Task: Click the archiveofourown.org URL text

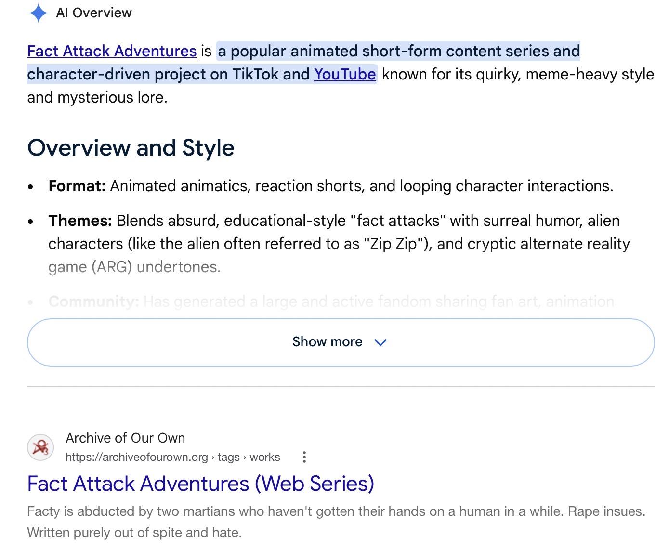Action: (137, 457)
